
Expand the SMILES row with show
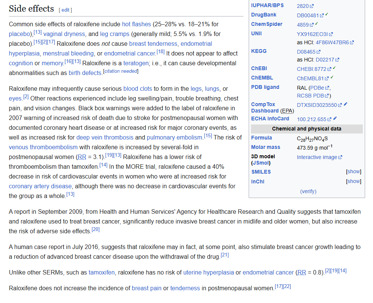(x=353, y=172)
